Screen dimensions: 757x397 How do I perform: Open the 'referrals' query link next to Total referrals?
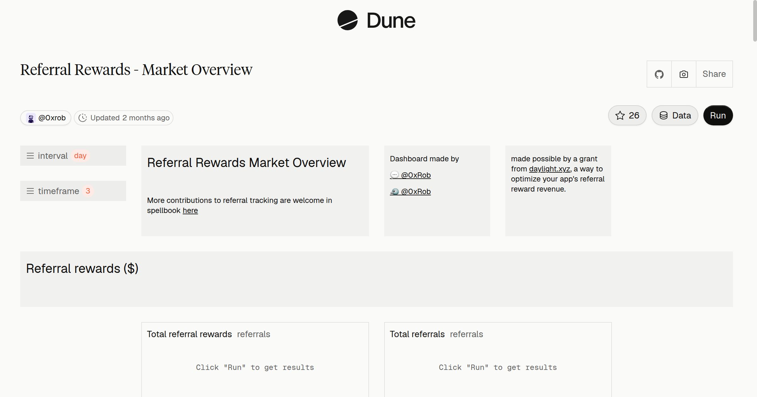point(467,334)
